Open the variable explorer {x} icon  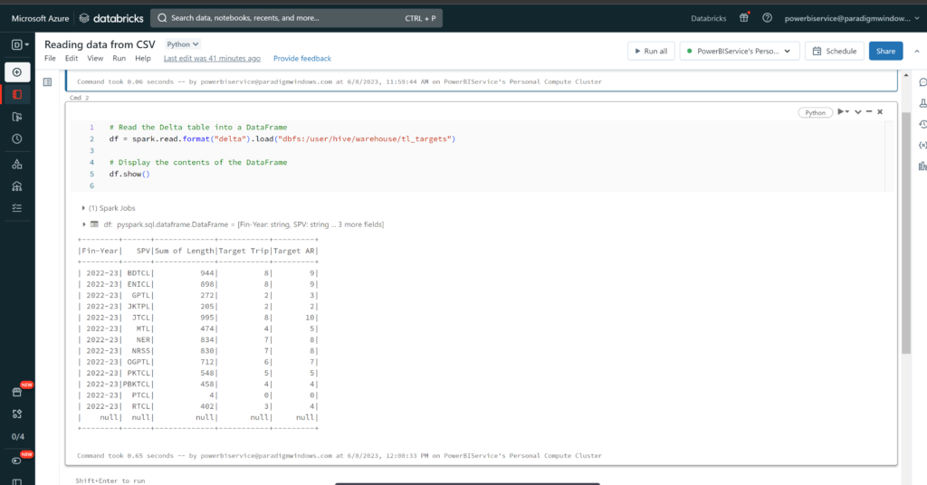click(922, 145)
